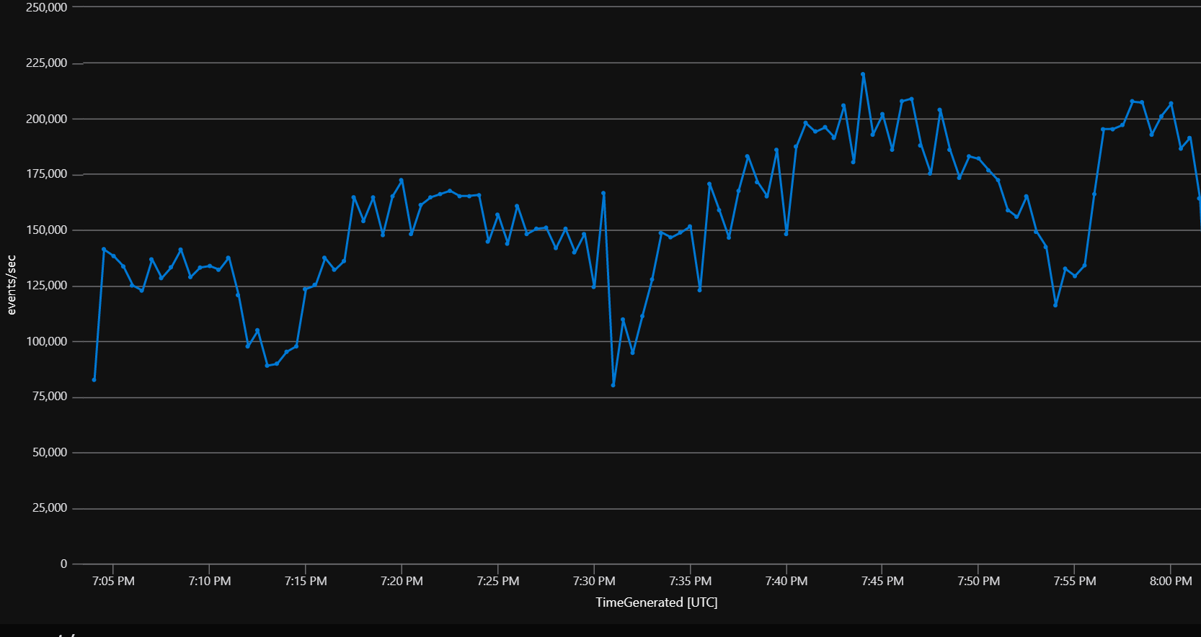
Task: Click the 7:50 PM time label
Action: pos(979,582)
